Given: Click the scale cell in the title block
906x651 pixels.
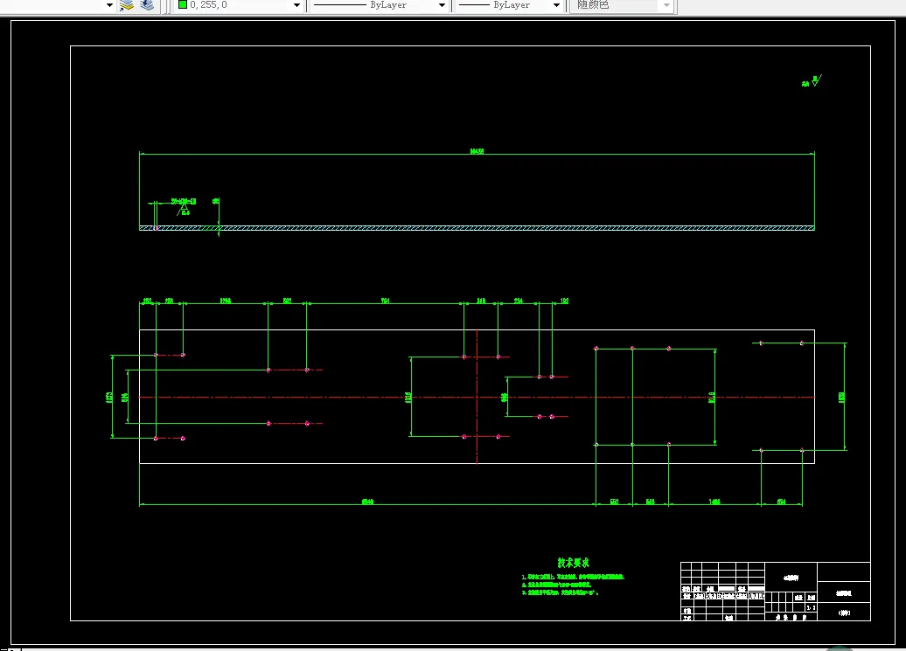Looking at the screenshot, I should tap(812, 607).
